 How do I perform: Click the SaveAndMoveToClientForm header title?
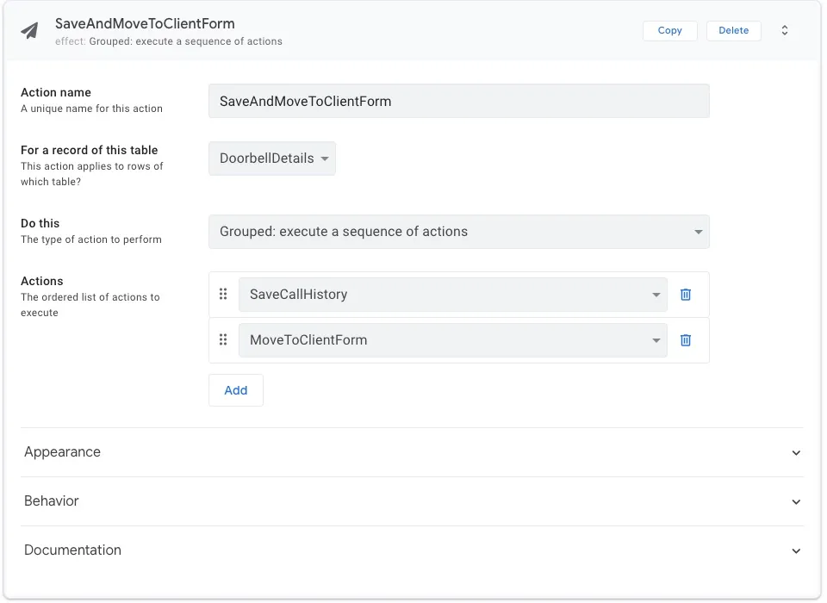pyautogui.click(x=145, y=23)
